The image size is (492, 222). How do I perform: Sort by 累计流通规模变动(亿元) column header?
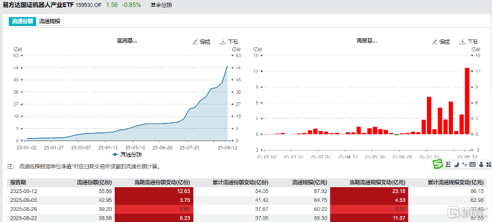(455, 182)
